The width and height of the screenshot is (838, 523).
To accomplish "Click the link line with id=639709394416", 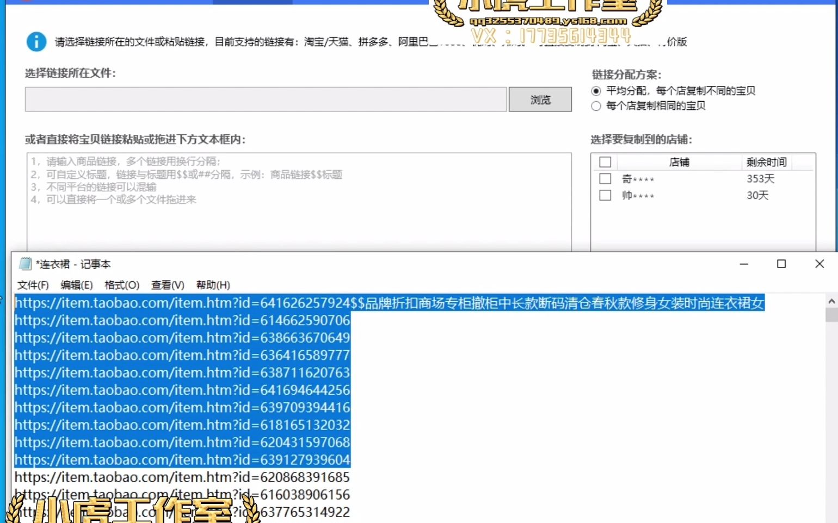I will pyautogui.click(x=182, y=408).
